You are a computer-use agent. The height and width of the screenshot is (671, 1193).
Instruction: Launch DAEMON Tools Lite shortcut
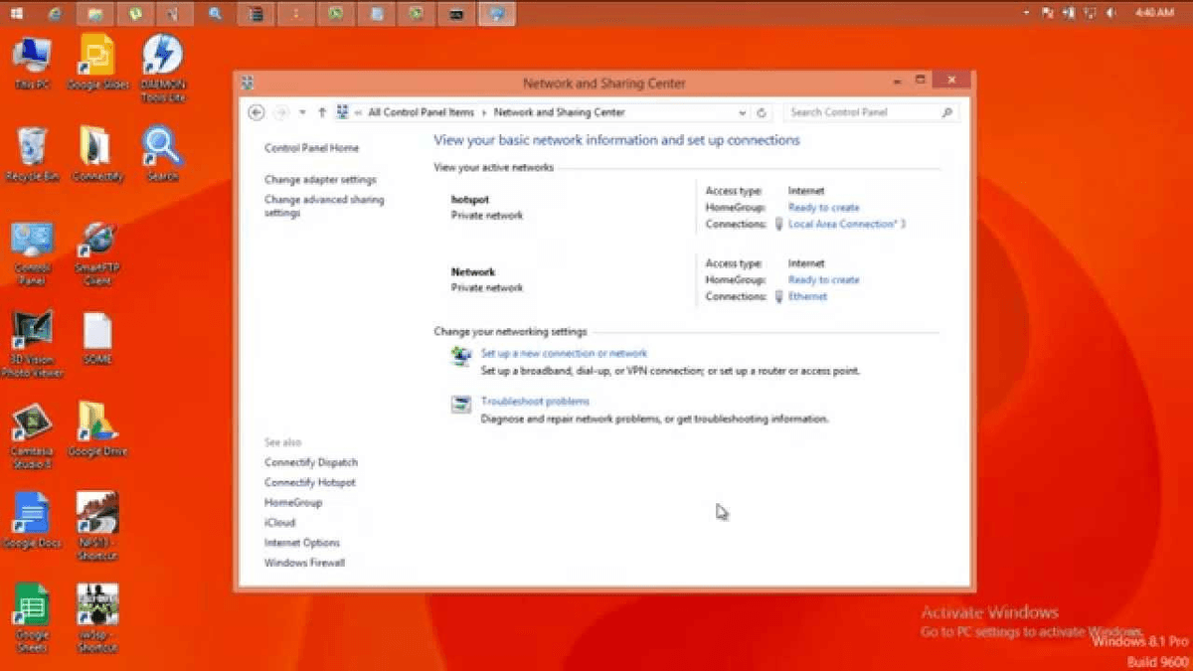click(163, 68)
